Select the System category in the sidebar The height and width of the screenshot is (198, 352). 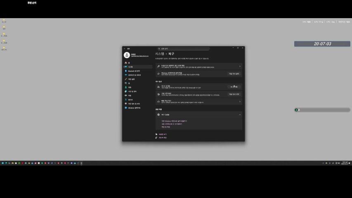click(x=138, y=67)
